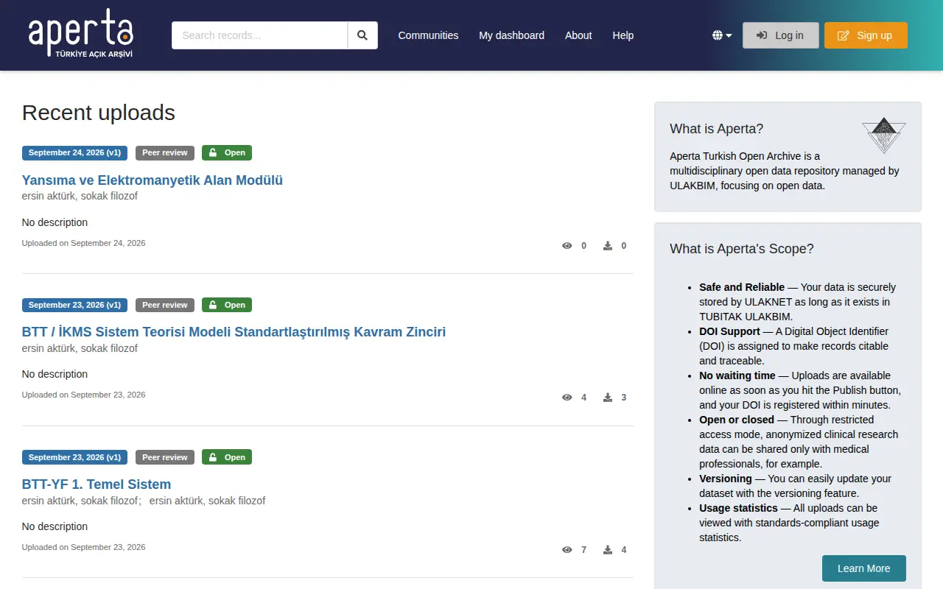This screenshot has height=589, width=943.
Task: Open BTT / İKMS Sistem Teorisi Modeli record
Action: (234, 332)
